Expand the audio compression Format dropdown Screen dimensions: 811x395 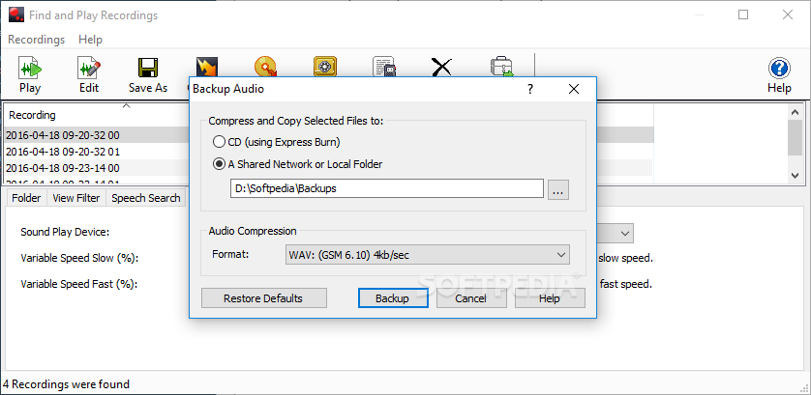coord(427,255)
